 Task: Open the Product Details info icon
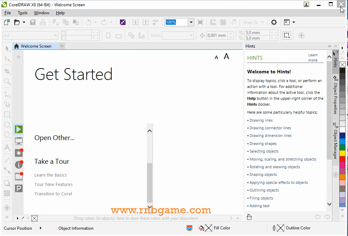(19, 165)
